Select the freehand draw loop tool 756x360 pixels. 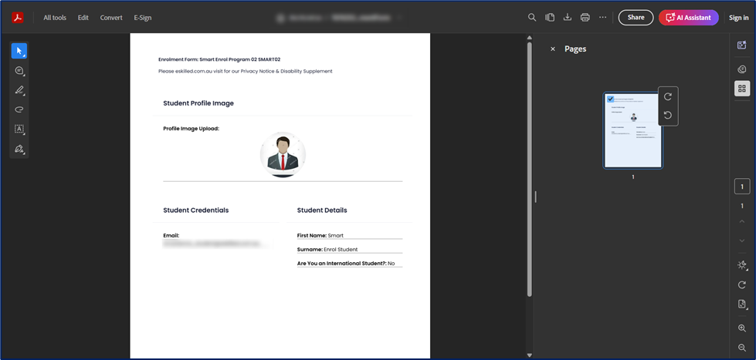pos(19,109)
